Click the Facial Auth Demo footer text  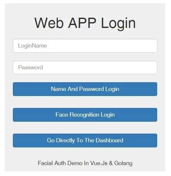(85, 163)
